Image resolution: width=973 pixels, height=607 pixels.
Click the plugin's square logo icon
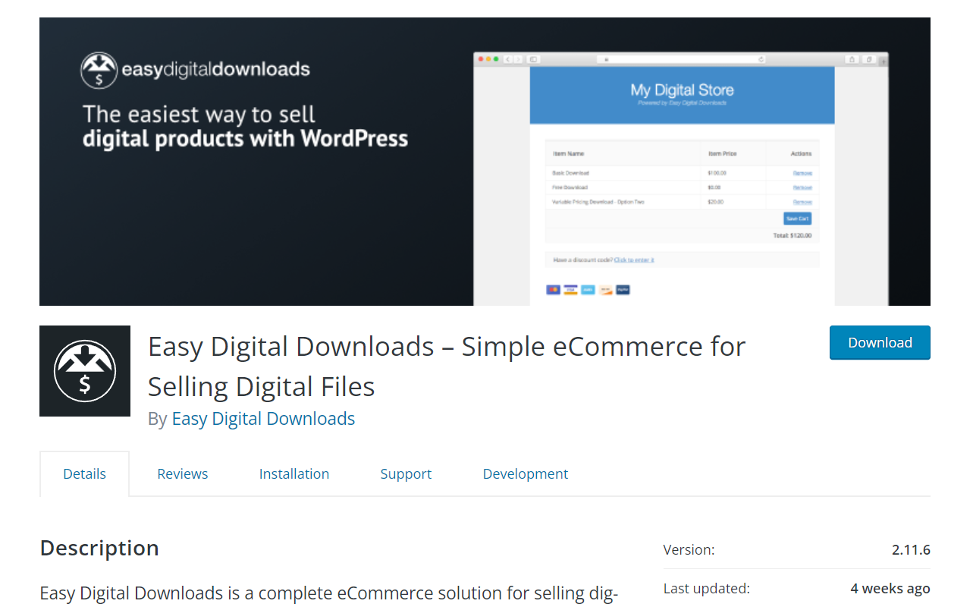[x=85, y=371]
